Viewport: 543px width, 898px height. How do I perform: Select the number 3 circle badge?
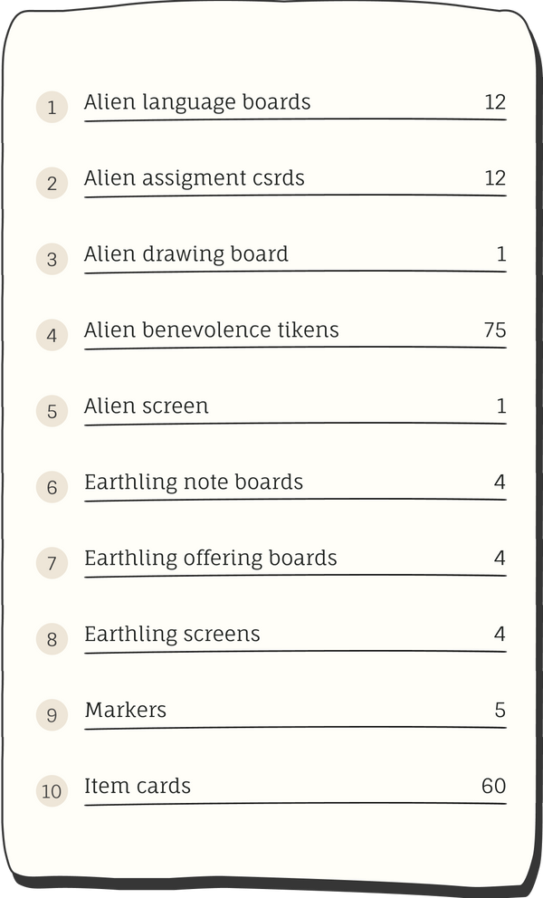point(52,259)
